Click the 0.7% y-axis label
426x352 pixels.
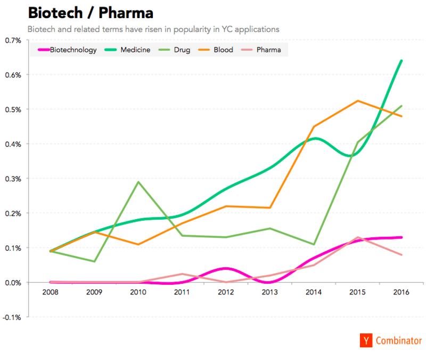13,41
